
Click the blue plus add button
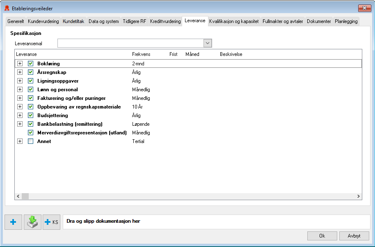coord(14,222)
